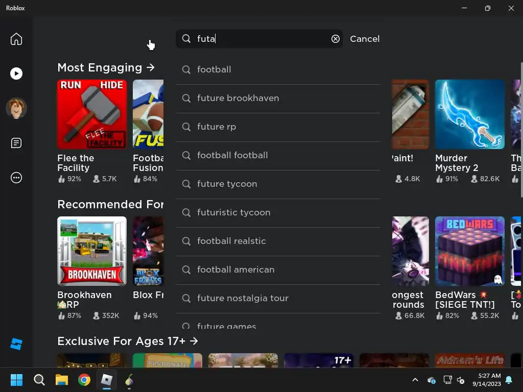Open the Tor Browser taskbar icon
The image size is (523, 392).
pyautogui.click(x=129, y=380)
